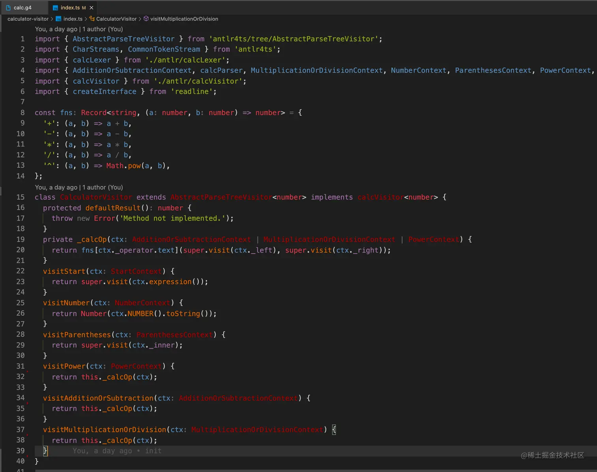Image resolution: width=597 pixels, height=472 pixels.
Task: Click the author CodeLens above line 1
Action: 79,29
